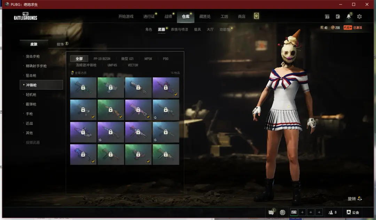
Task: Select the 狙击枪 weapon category
Action: tap(31, 75)
